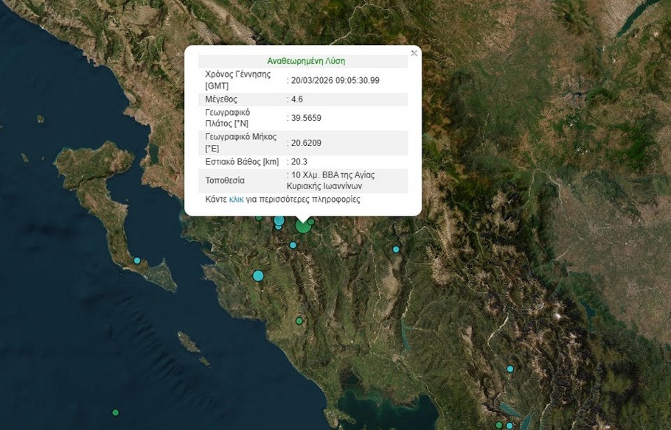Image resolution: width=671 pixels, height=430 pixels.
Task: Click the green marker in the open sea
Action: point(115,412)
